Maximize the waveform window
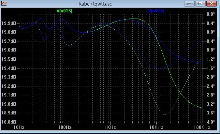This screenshot has height=134, width=220. [x=200, y=4]
